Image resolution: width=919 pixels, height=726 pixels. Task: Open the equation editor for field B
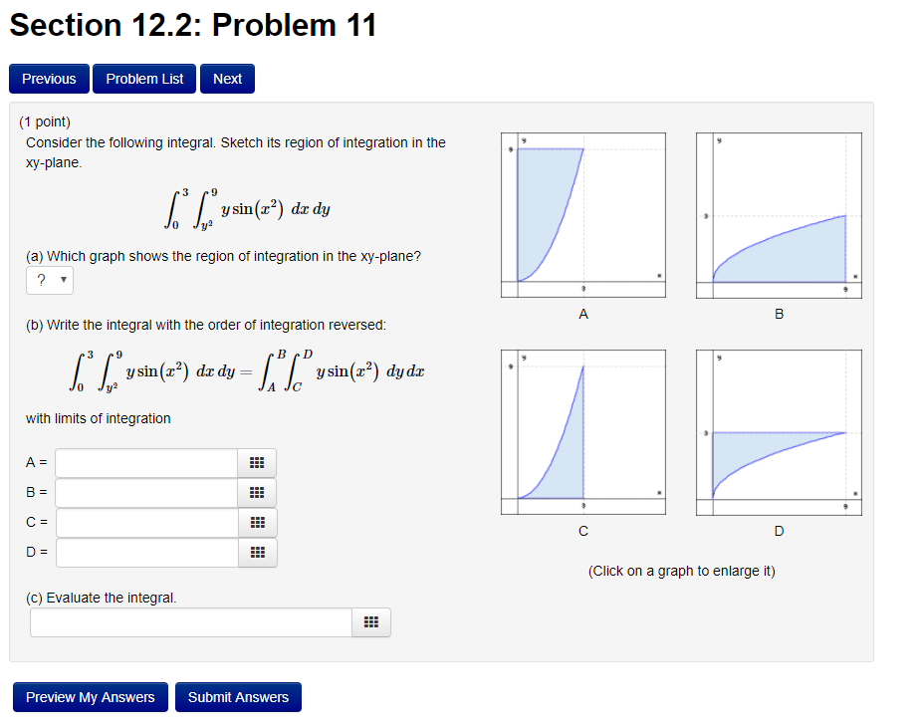(257, 492)
